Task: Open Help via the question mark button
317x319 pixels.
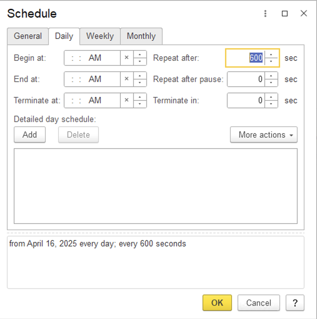Action: pyautogui.click(x=295, y=303)
